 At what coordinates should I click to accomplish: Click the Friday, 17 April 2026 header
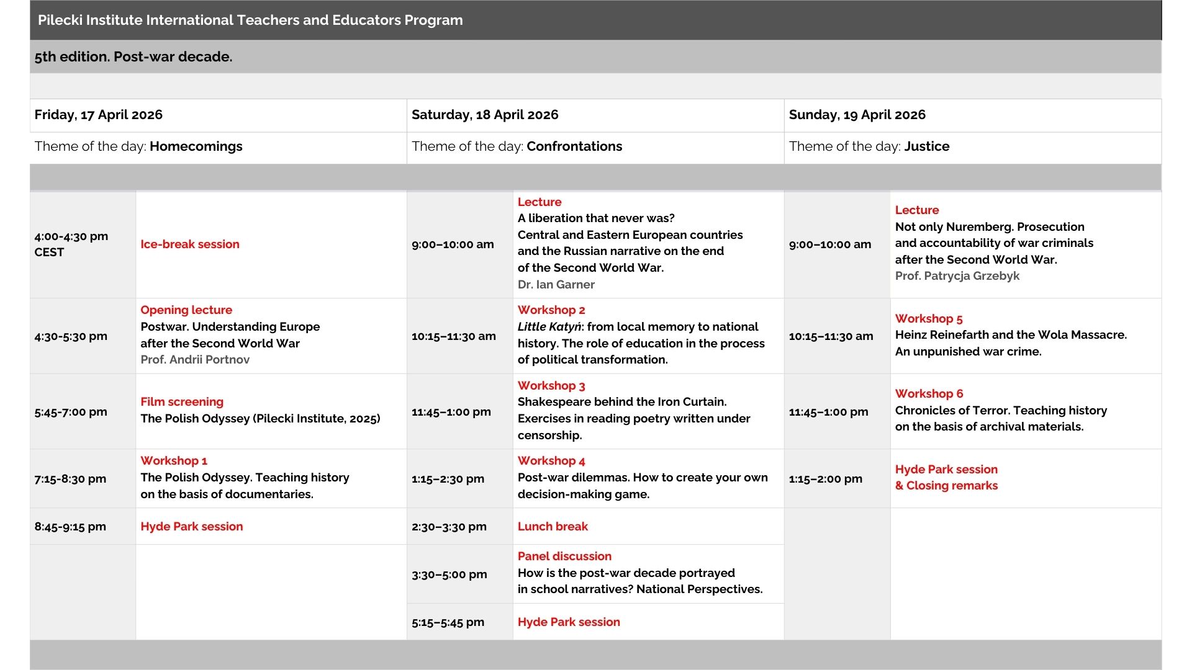click(x=98, y=115)
